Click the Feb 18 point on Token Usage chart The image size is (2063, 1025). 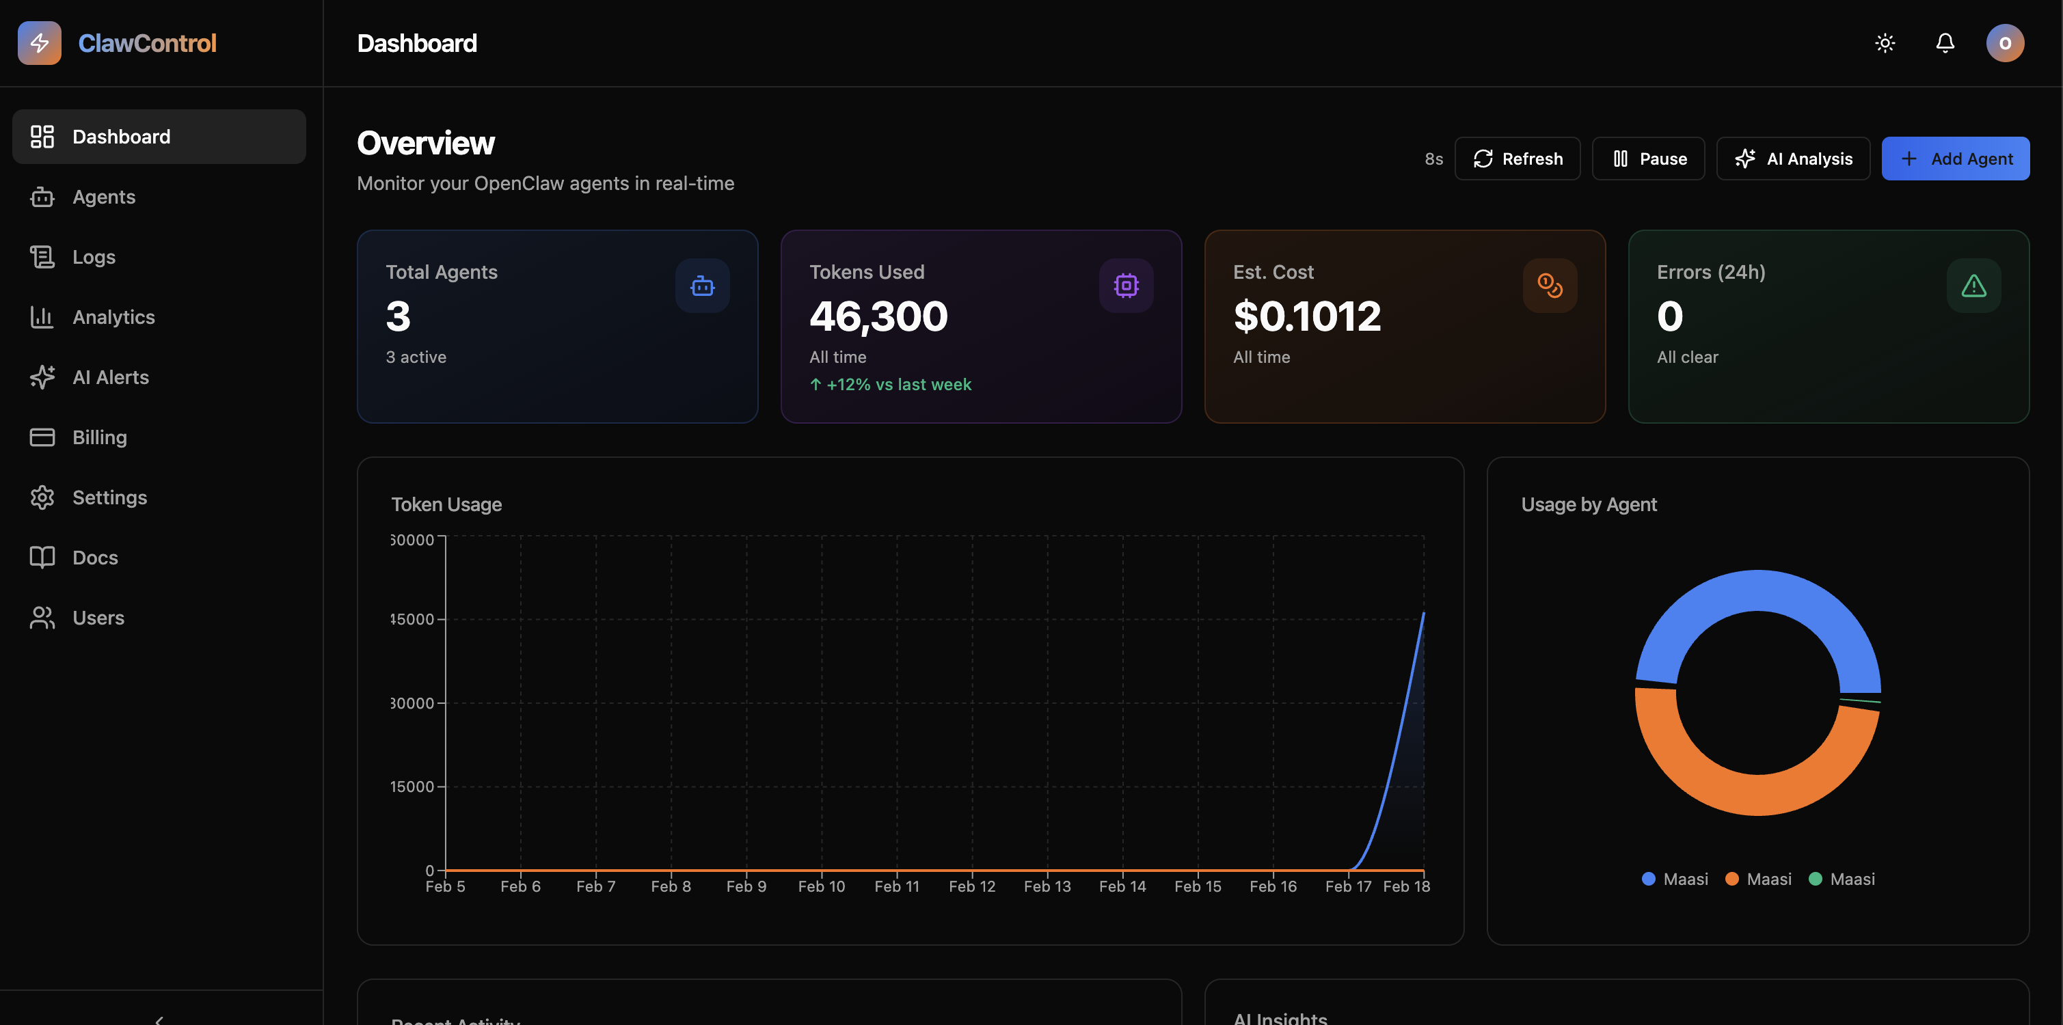coord(1423,614)
